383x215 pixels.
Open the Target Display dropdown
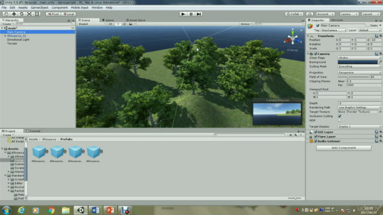pos(360,127)
